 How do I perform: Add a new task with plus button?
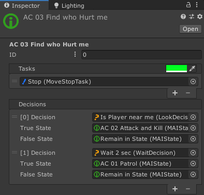(x=175, y=93)
